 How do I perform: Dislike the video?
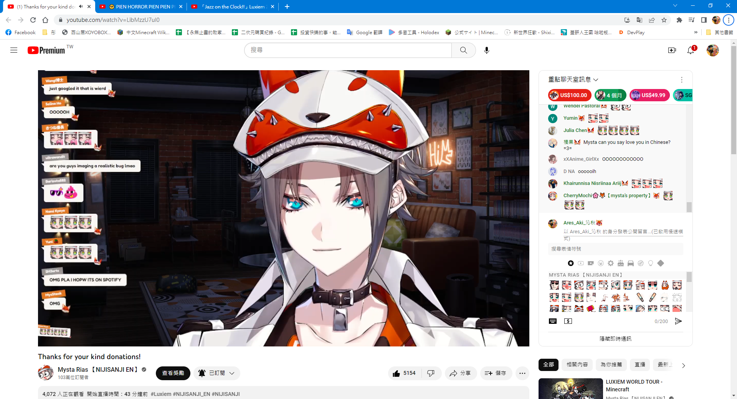(431, 373)
